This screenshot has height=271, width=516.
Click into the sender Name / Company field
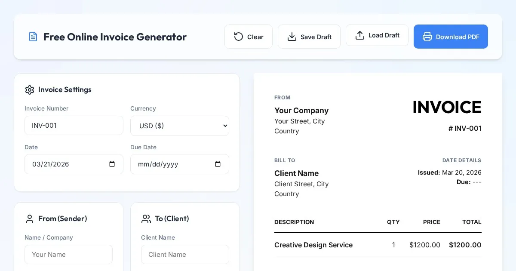click(x=68, y=254)
